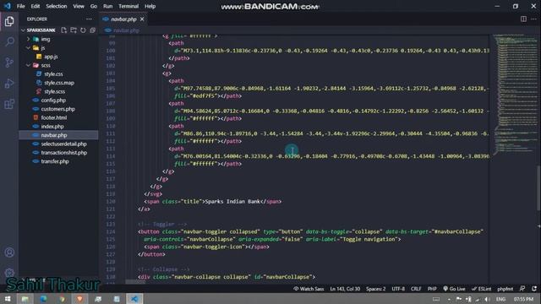Screen dimensions: 541x304
Task: Open the Run menu
Action: 107,6
